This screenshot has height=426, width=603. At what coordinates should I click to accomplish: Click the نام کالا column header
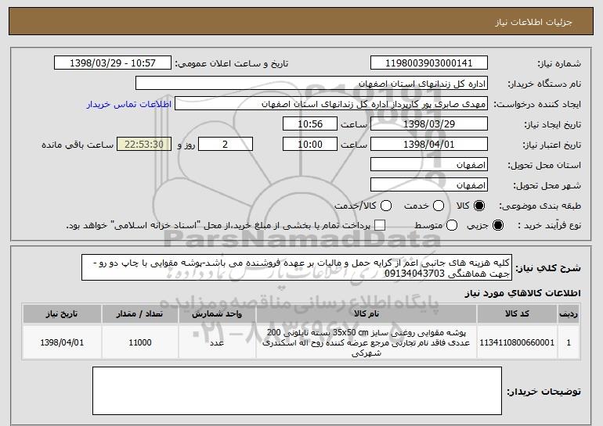tap(366, 314)
